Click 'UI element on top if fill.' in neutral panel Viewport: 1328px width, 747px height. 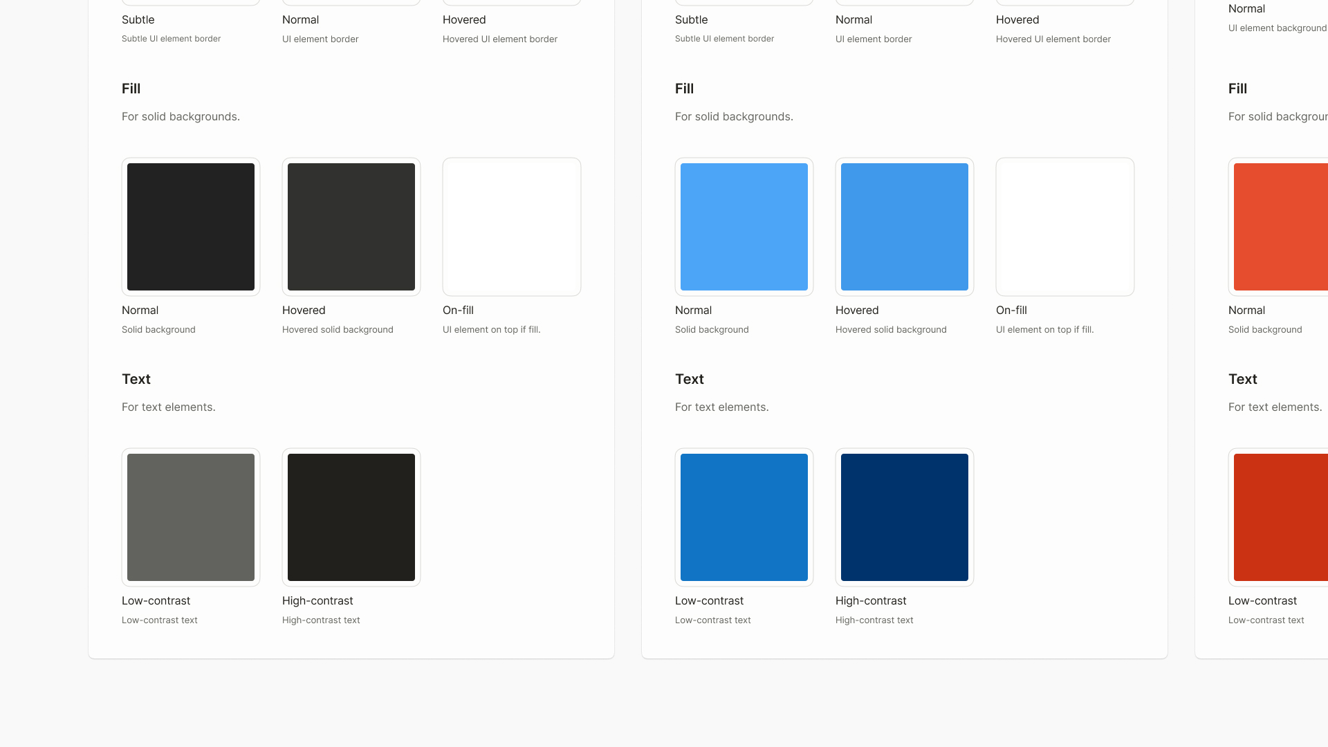click(492, 330)
